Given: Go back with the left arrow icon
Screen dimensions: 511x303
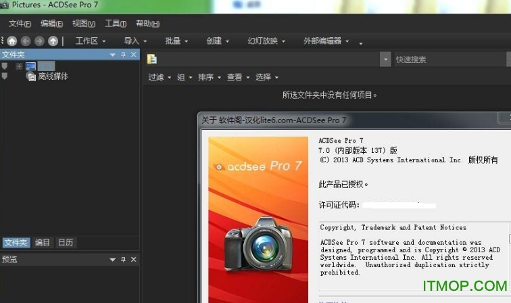Looking at the screenshot, I should 26,41.
